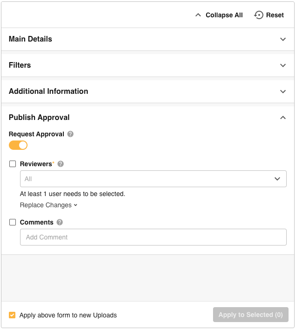Expand the Filters section chevron
This screenshot has width=296, height=330.
pos(283,65)
